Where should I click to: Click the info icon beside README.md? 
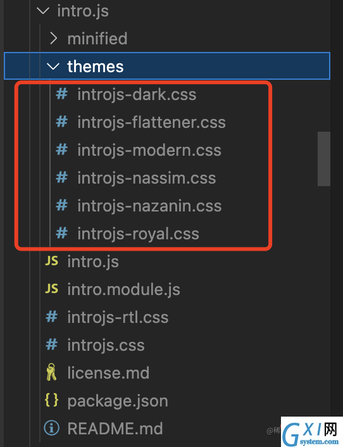51,428
